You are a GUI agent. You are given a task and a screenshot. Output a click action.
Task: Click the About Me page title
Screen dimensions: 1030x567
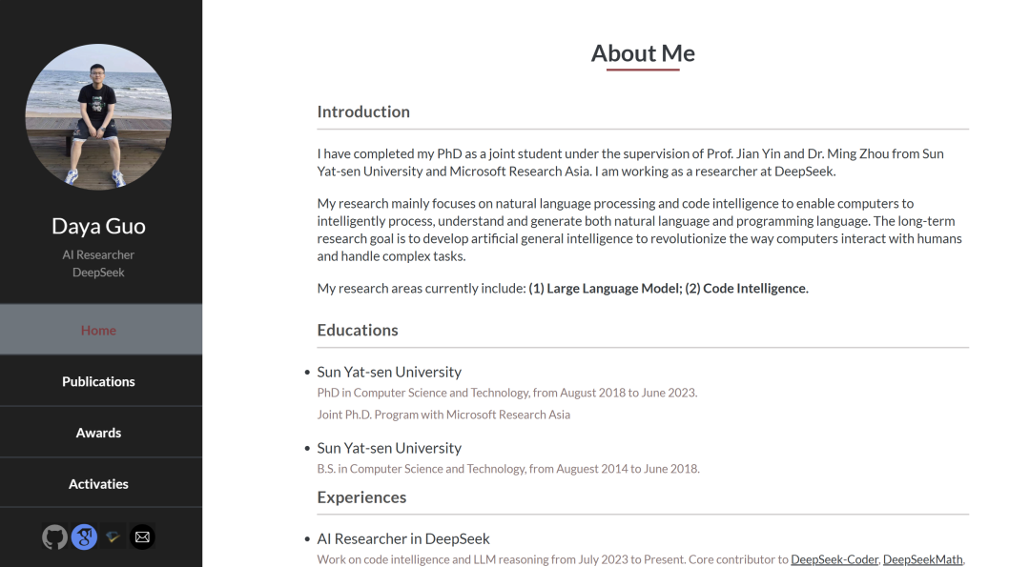(x=643, y=53)
